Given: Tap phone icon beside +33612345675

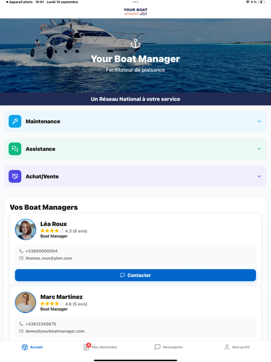Looking at the screenshot, I should (21, 324).
